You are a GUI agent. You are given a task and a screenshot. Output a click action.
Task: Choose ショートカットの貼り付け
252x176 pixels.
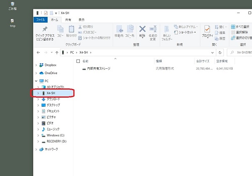point(94,38)
